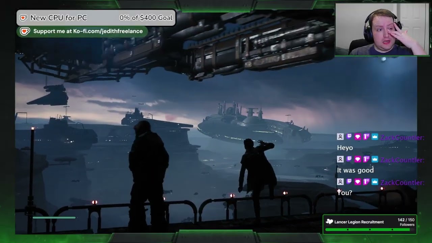This screenshot has height=243, width=432.
Task: Click the 'It was good' chat message
Action: [355, 170]
